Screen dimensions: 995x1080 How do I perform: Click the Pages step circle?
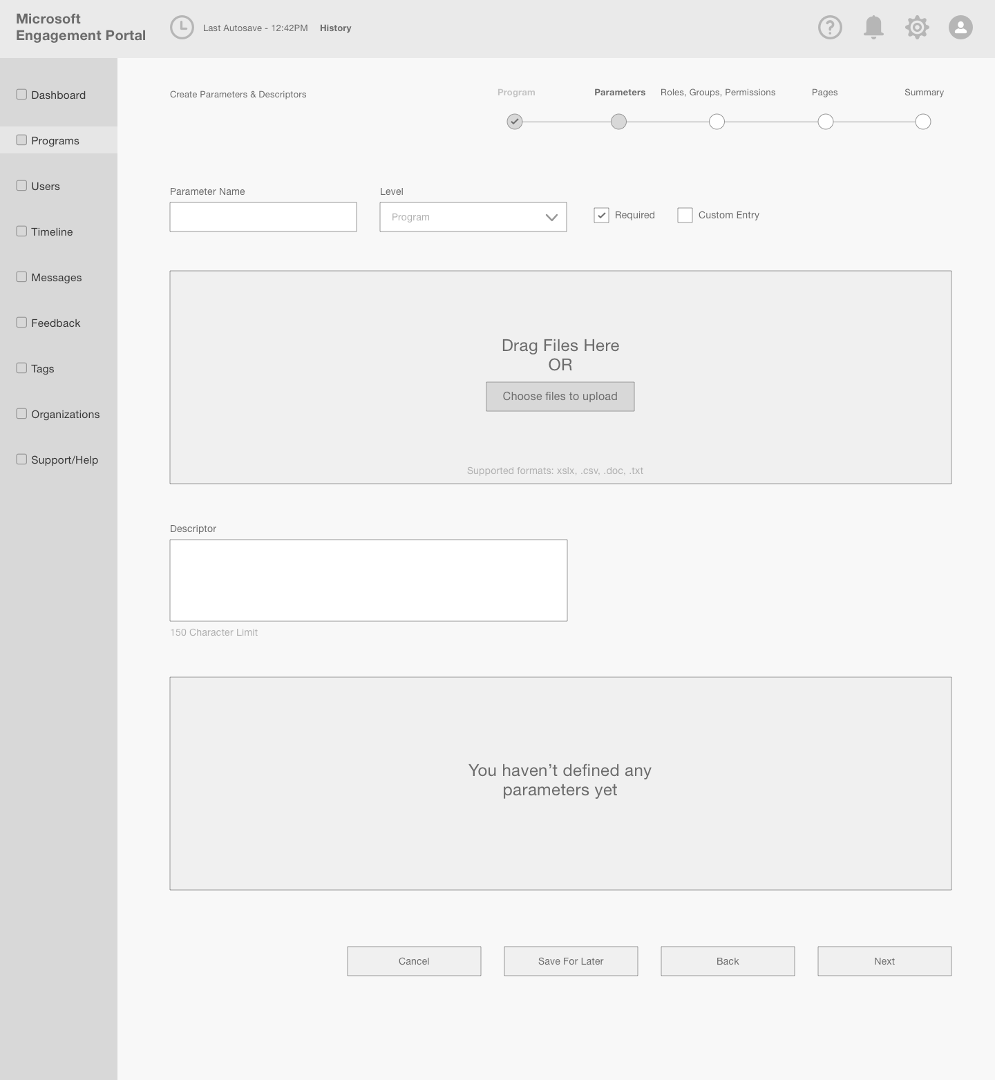826,122
